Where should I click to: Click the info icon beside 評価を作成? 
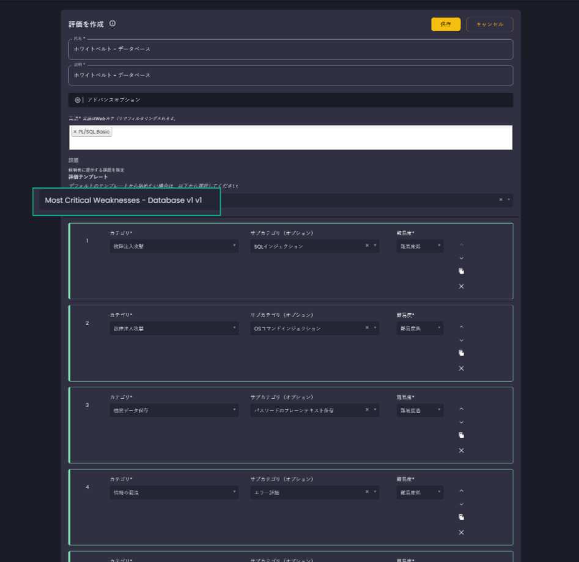click(112, 24)
